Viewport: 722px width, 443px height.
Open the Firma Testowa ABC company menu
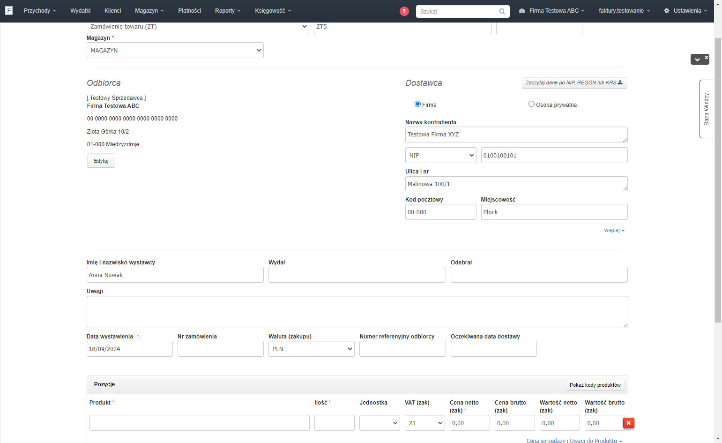click(x=552, y=11)
